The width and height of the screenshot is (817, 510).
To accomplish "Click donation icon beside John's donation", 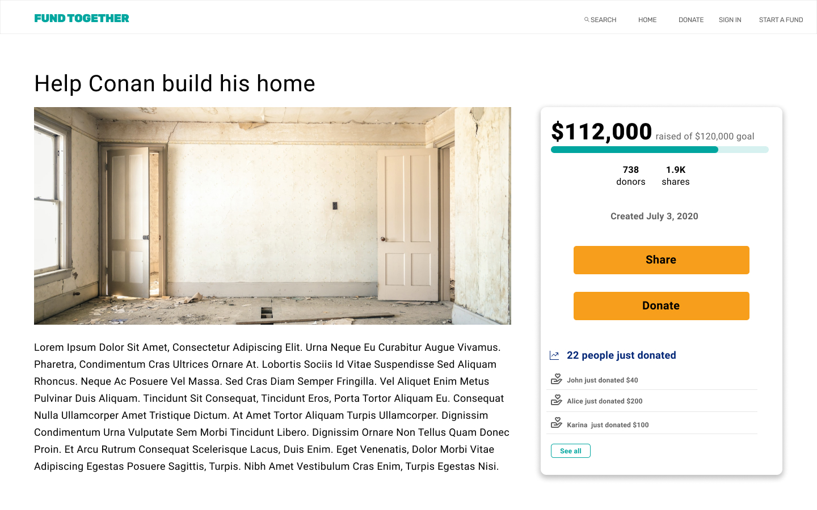I will pyautogui.click(x=557, y=379).
